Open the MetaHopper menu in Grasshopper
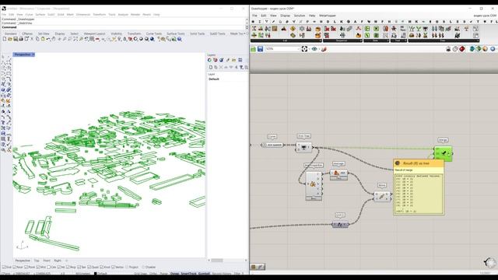This screenshot has height=280, width=498. (x=328, y=16)
